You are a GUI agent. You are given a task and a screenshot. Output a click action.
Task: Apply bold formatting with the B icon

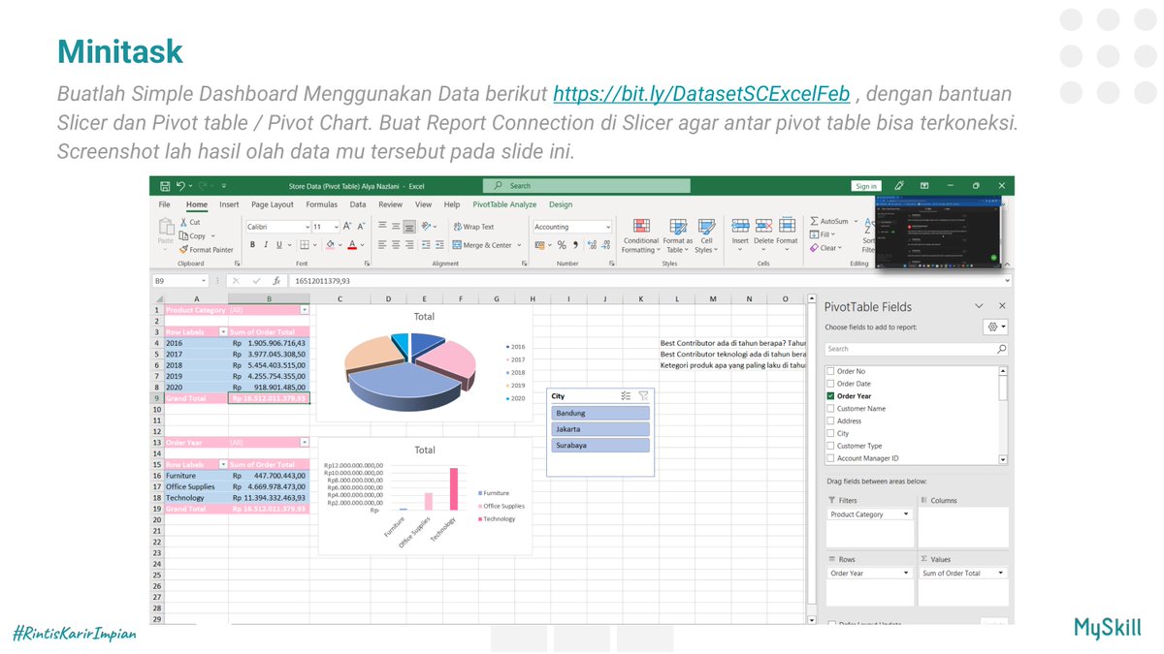(x=252, y=245)
